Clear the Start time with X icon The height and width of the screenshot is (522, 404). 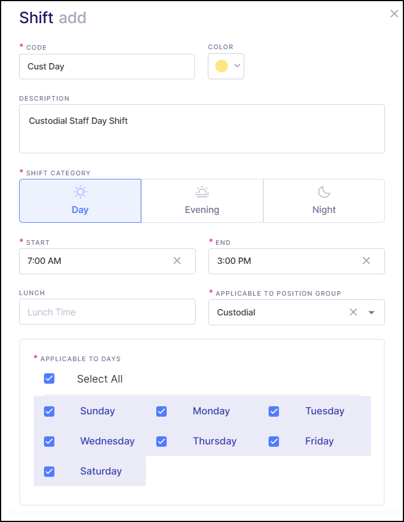coord(177,261)
